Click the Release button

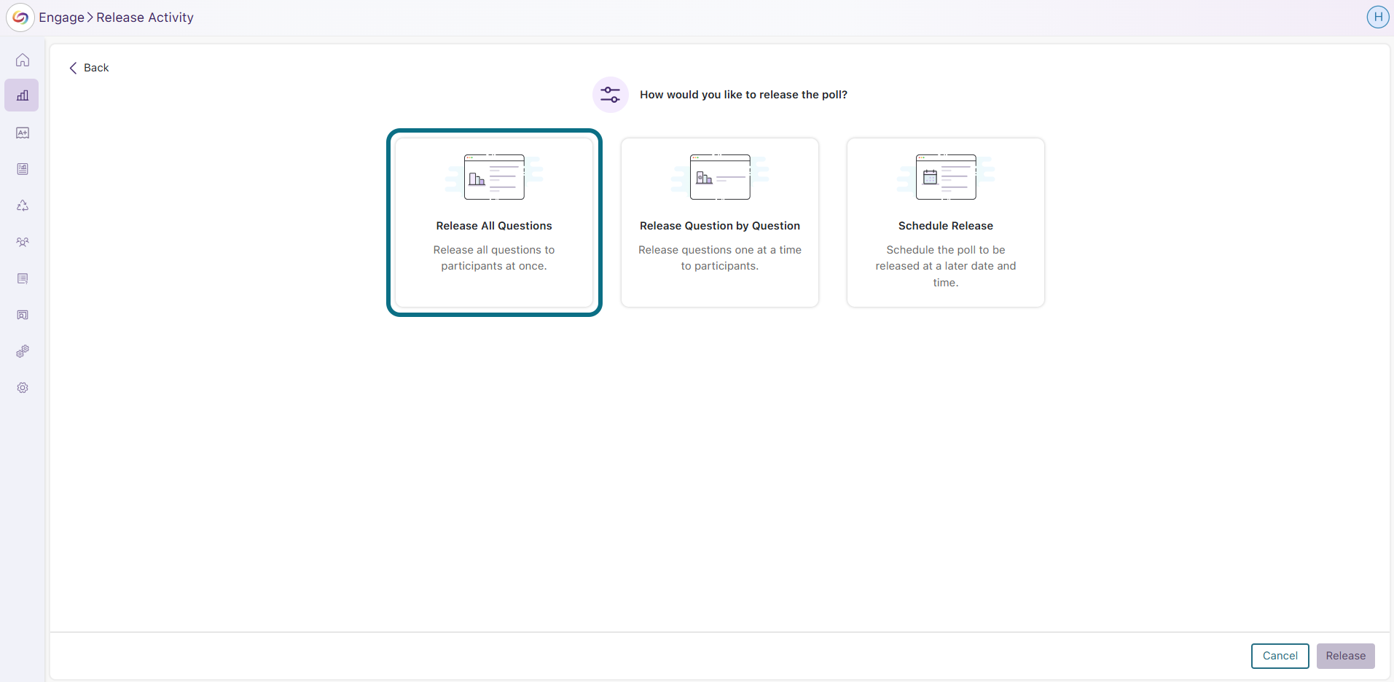coord(1346,656)
